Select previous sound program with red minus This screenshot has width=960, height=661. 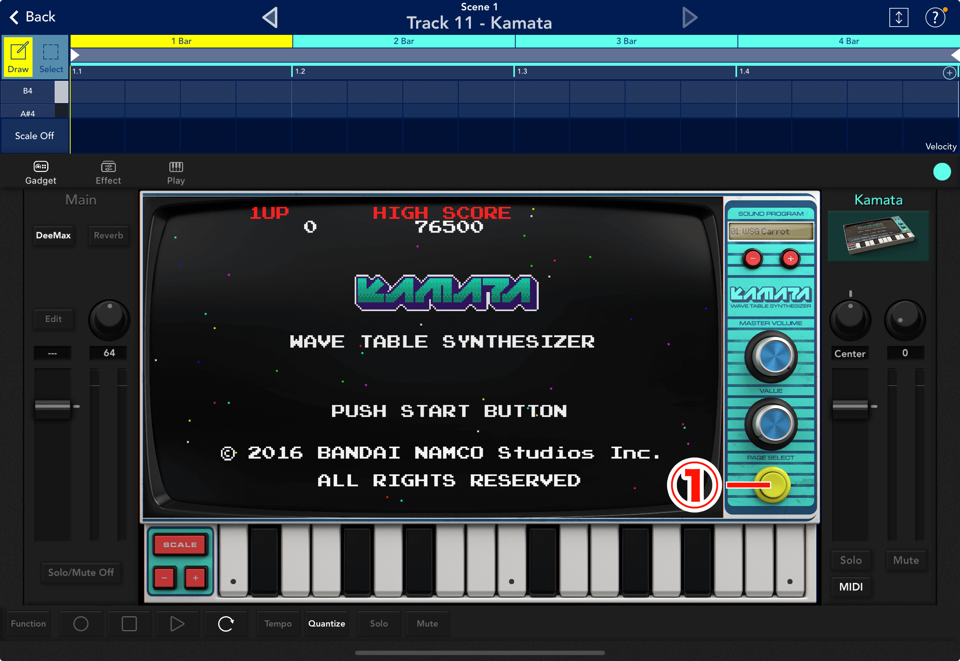point(753,259)
